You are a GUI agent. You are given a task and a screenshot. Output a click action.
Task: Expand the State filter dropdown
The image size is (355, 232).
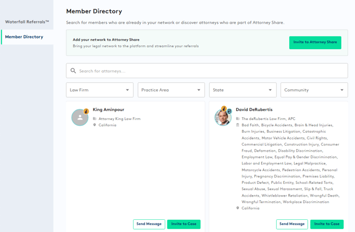(243, 90)
